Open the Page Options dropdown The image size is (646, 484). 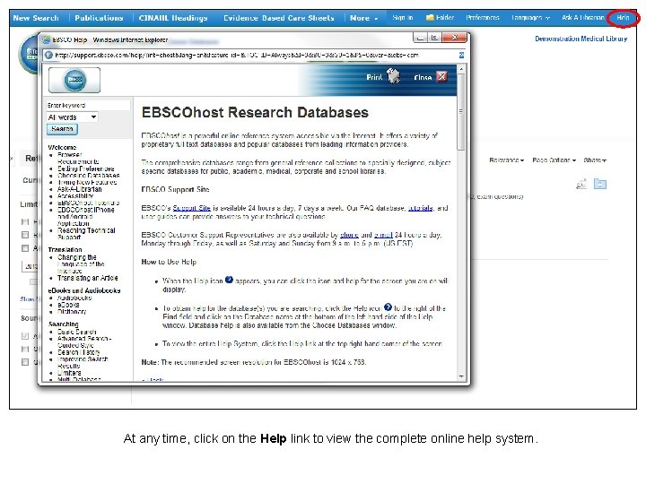click(x=554, y=160)
